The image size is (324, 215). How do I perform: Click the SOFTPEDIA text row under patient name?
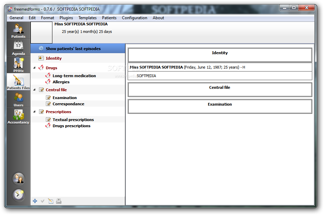click(x=220, y=76)
